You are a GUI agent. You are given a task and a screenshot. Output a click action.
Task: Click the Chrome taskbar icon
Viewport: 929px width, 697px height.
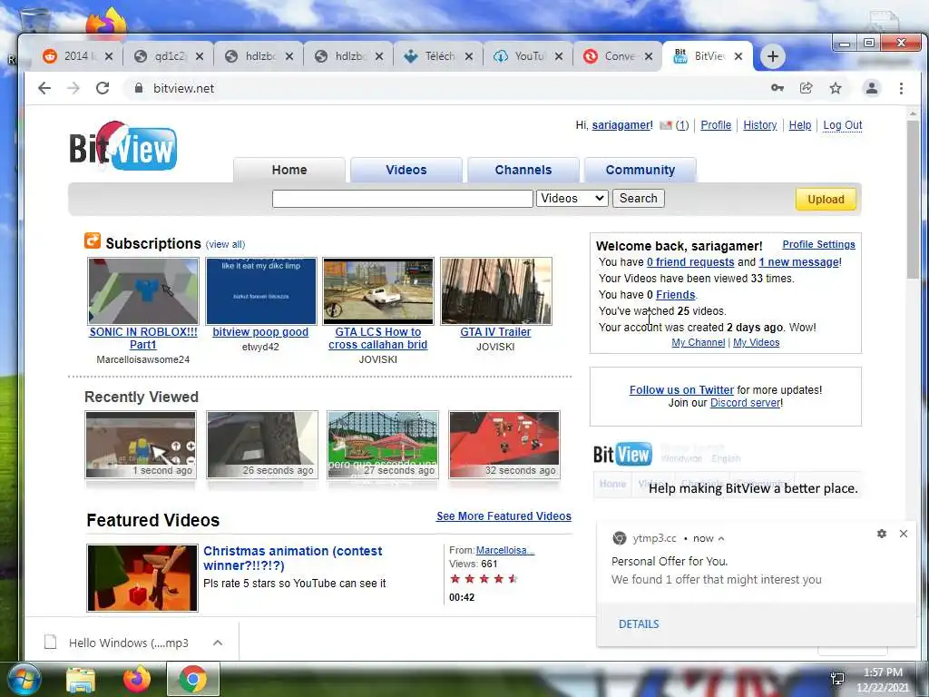(193, 679)
